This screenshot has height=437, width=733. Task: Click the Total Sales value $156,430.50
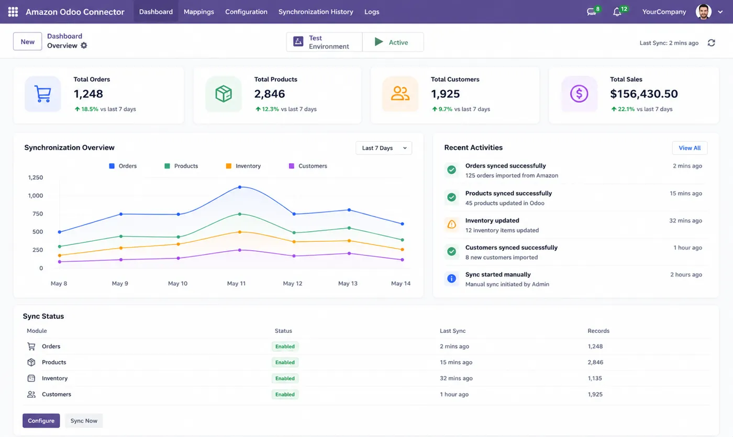click(644, 94)
